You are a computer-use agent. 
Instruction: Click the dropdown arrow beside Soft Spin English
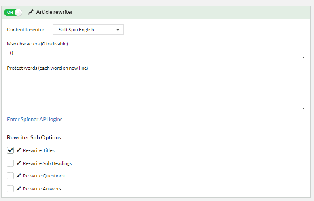click(118, 30)
